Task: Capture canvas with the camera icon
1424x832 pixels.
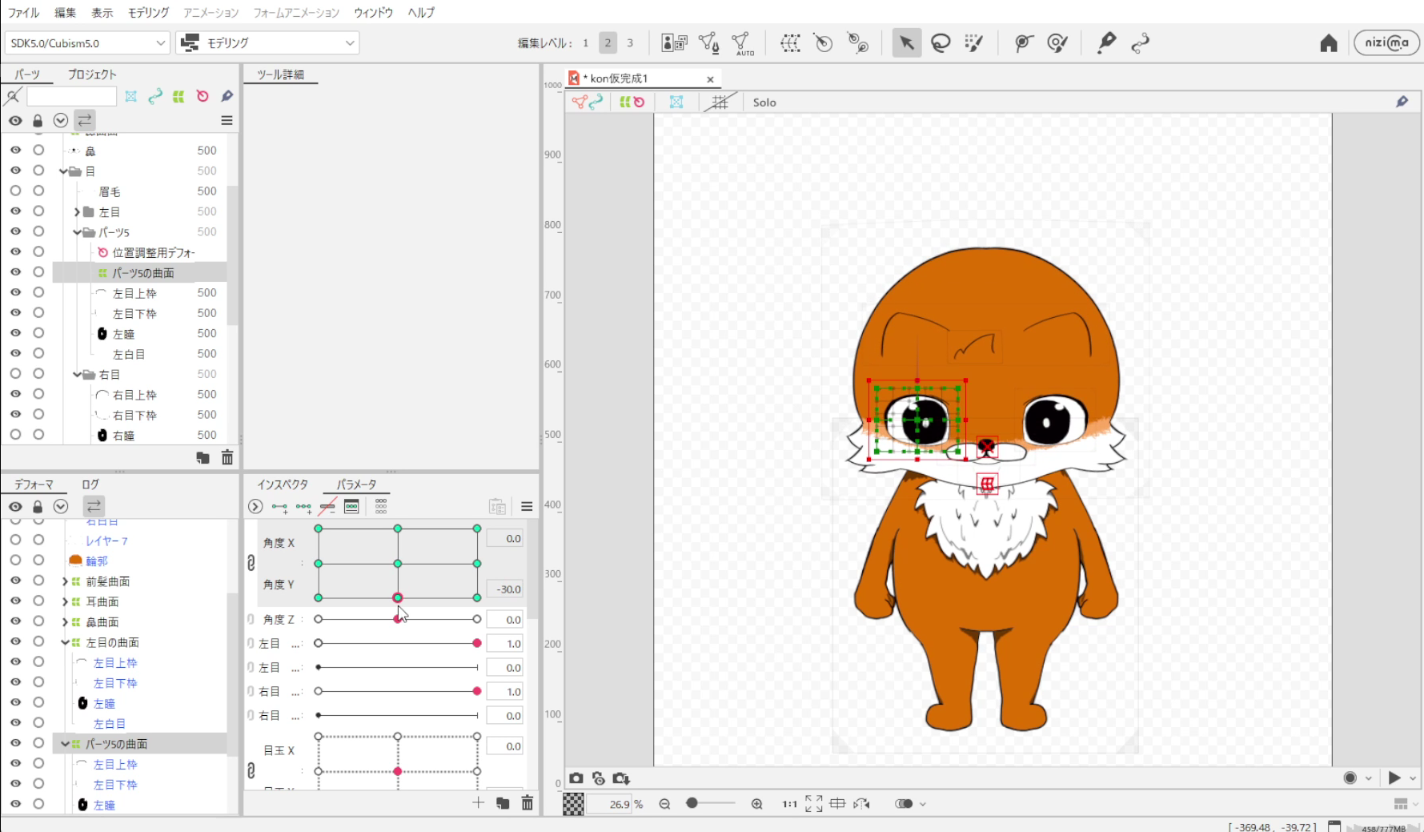Action: tap(576, 778)
